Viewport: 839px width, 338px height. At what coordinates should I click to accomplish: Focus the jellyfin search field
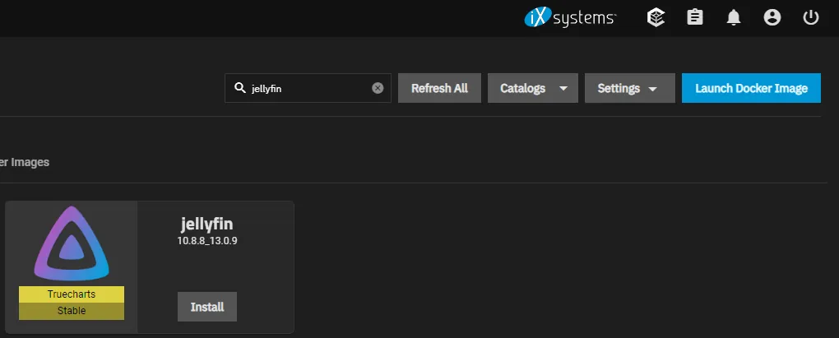308,88
